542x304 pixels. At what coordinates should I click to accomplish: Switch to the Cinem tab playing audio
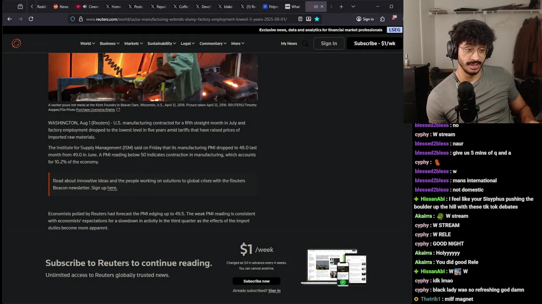[x=91, y=7]
